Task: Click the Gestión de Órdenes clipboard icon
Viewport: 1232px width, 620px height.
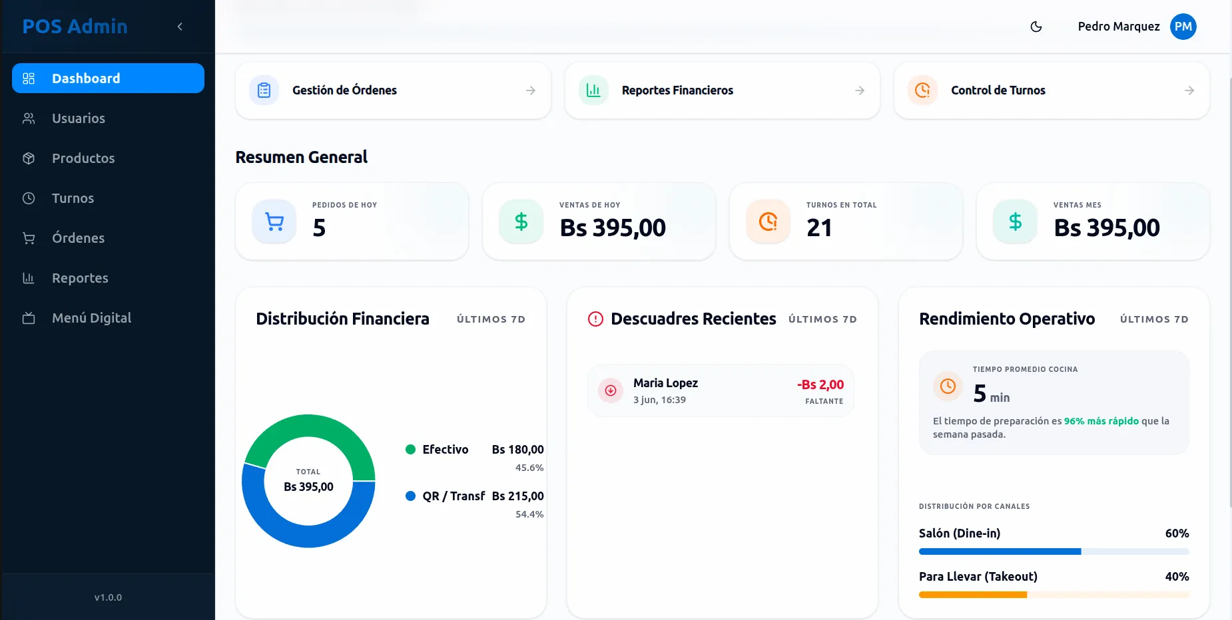Action: pos(264,90)
